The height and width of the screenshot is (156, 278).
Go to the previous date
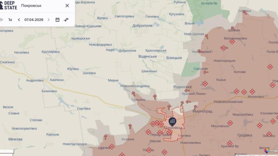point(19,20)
